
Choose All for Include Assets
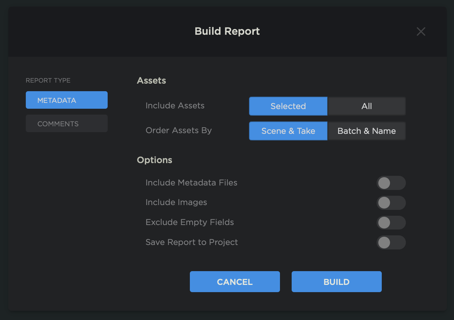pyautogui.click(x=366, y=106)
